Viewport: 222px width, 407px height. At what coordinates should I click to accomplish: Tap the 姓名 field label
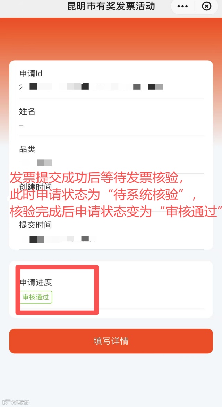pos(27,112)
